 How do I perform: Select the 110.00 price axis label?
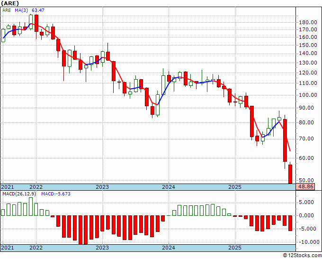point(308,83)
